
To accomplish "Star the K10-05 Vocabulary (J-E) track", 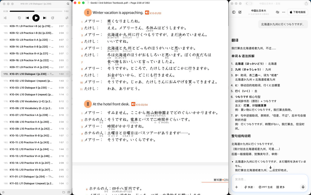I will [x=67, y=101].
